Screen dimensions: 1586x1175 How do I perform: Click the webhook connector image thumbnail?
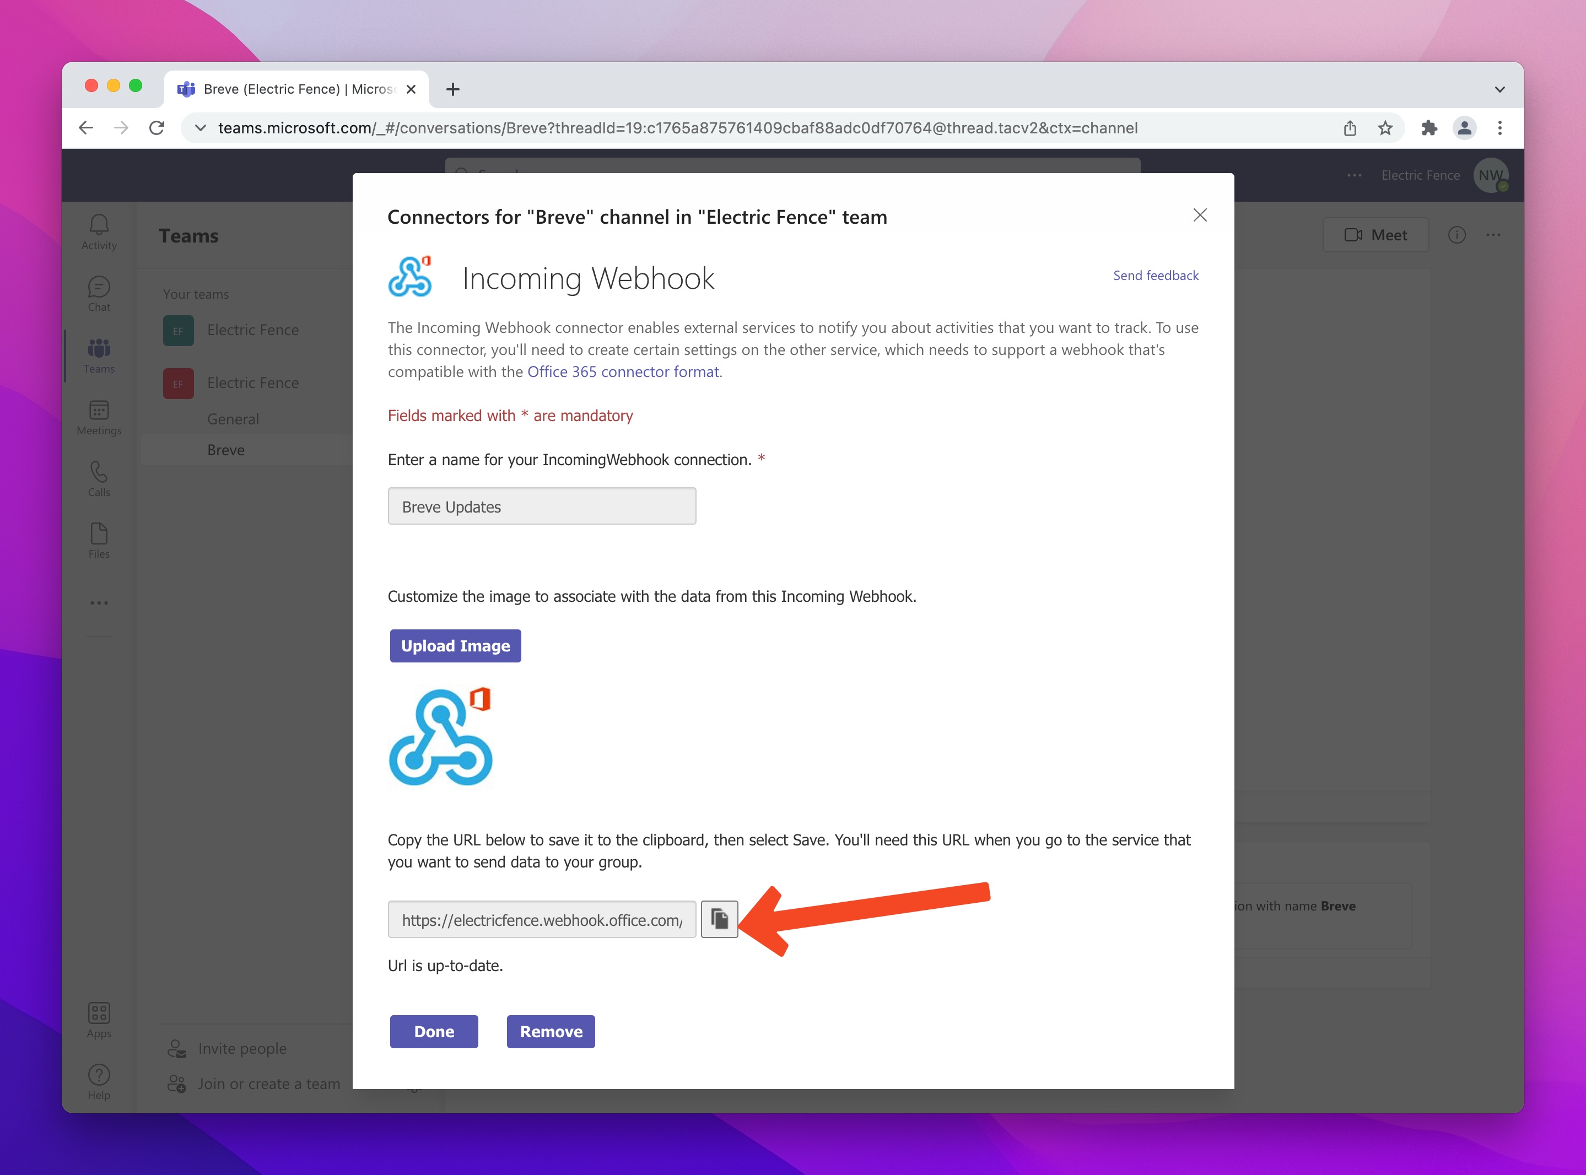pyautogui.click(x=441, y=737)
